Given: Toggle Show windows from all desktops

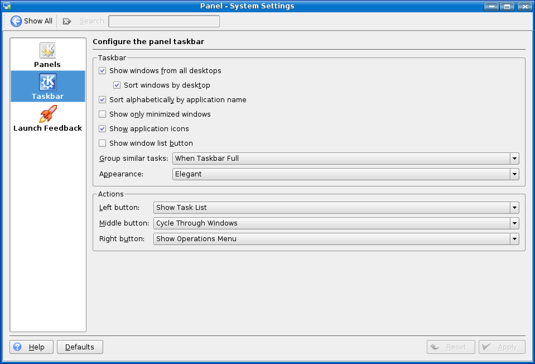Looking at the screenshot, I should [x=102, y=71].
